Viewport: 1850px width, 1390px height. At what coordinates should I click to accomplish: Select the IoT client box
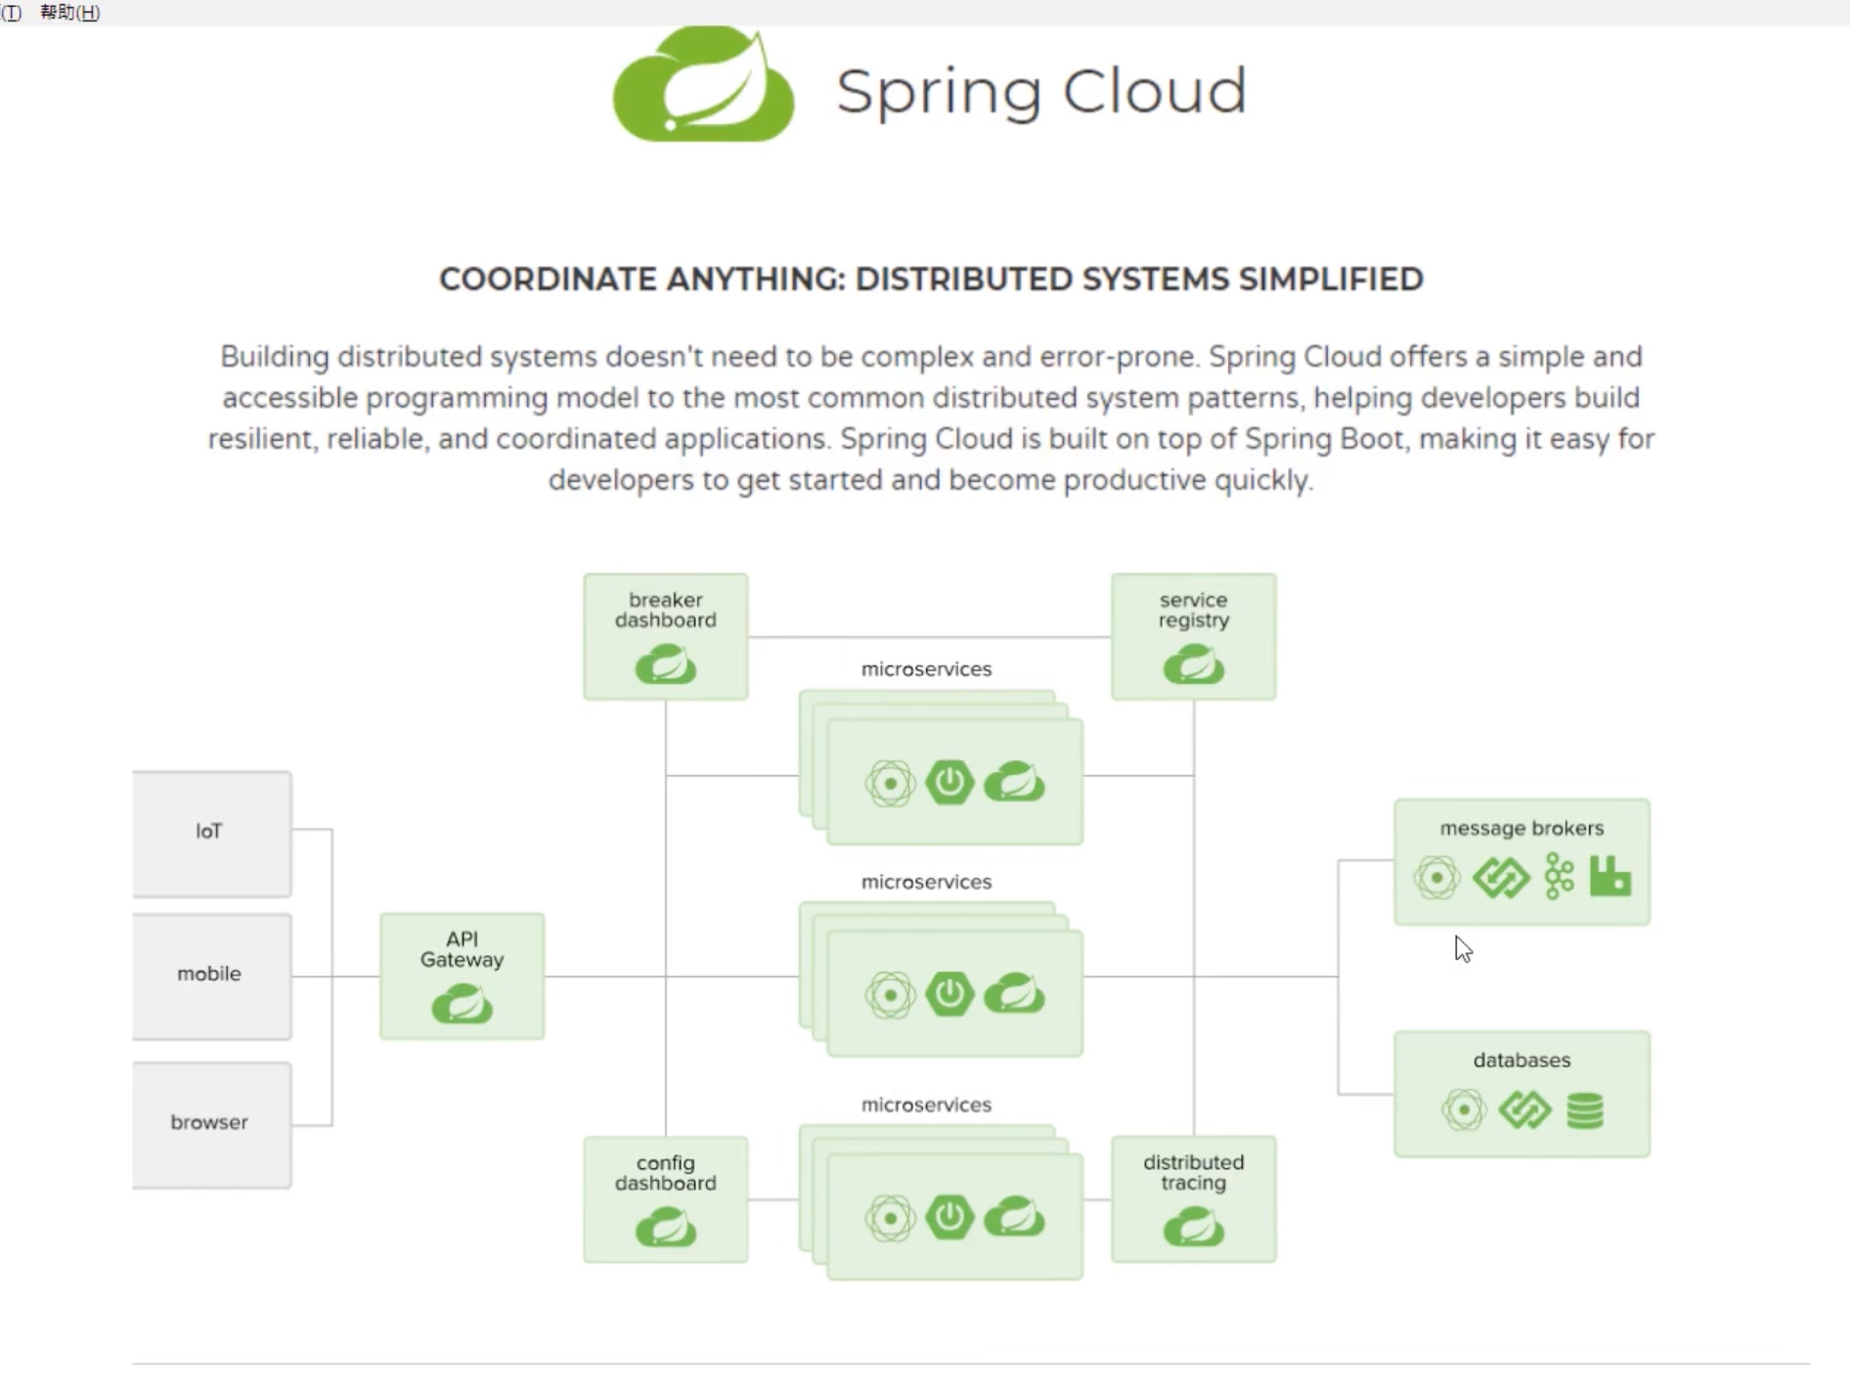coord(211,833)
